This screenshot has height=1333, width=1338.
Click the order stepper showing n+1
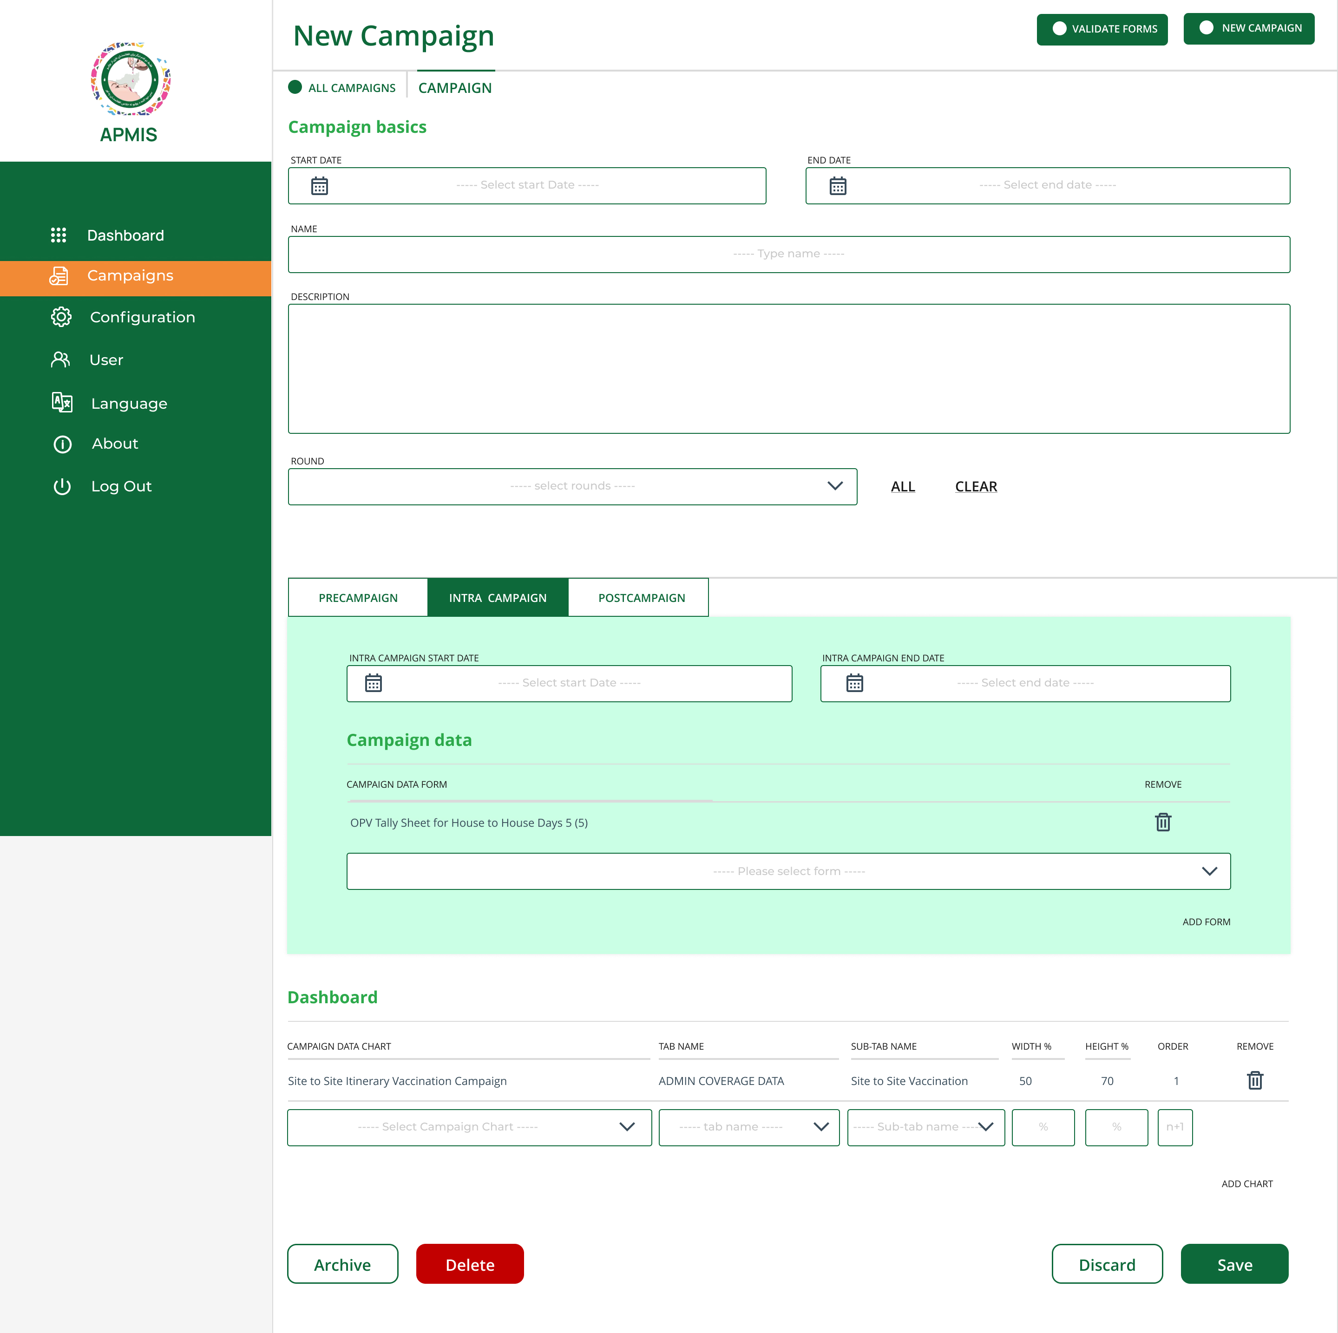pos(1174,1127)
